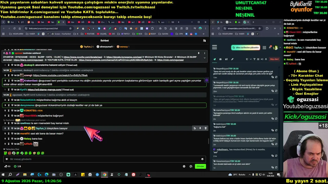Open the GEÇMİŞ bookmarks folder
328x184 pixels.
[x=101, y=34]
